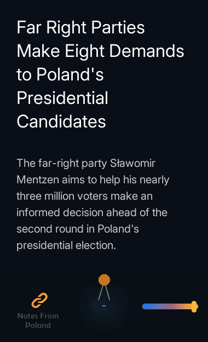The image size is (208, 342).
Task: Select the dark left node in the graph
Action: [96, 306]
